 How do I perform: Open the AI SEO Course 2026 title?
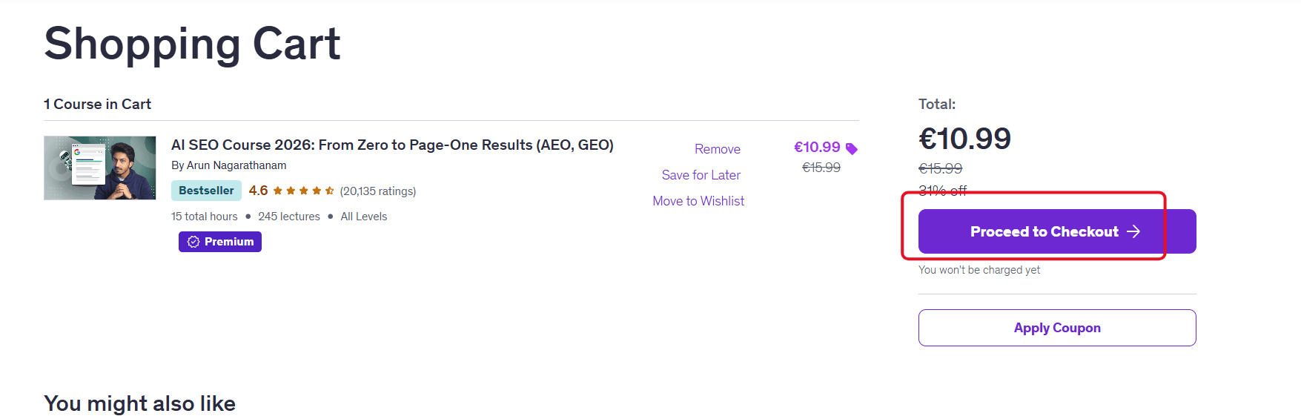click(x=392, y=145)
